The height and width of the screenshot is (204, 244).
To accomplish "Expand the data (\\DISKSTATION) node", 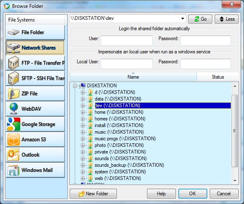I will 83,99.
